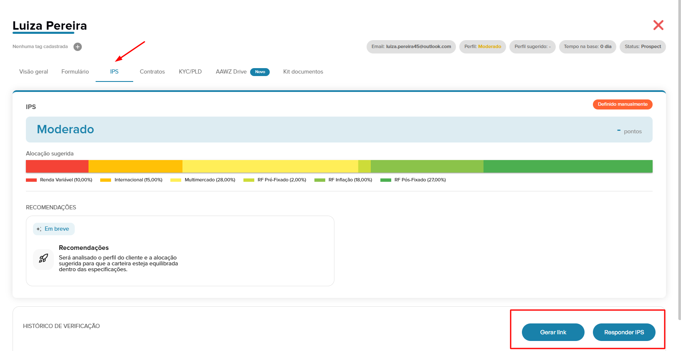681x351 pixels.
Task: Click the Alocação sugerida label
Action: [50, 154]
